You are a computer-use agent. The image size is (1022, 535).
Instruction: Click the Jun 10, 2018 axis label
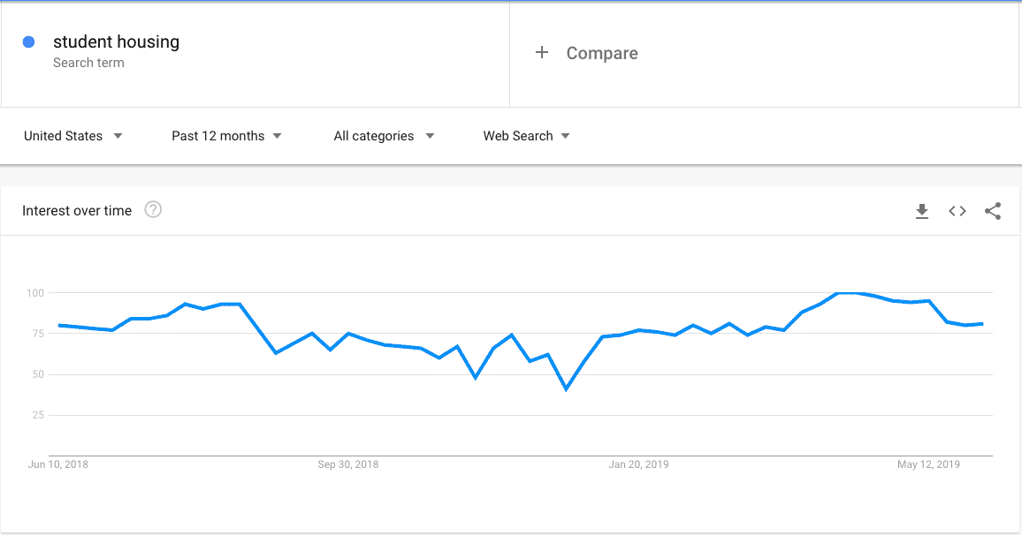(58, 464)
